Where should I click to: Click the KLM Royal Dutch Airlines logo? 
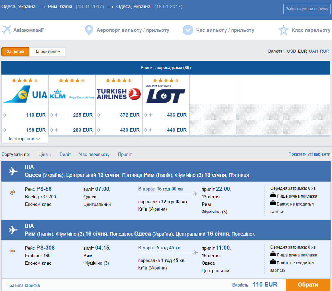point(72,95)
